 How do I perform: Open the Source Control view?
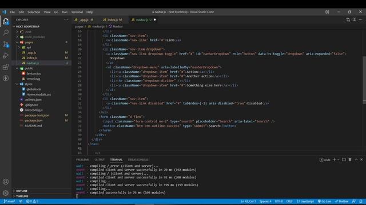6,44
